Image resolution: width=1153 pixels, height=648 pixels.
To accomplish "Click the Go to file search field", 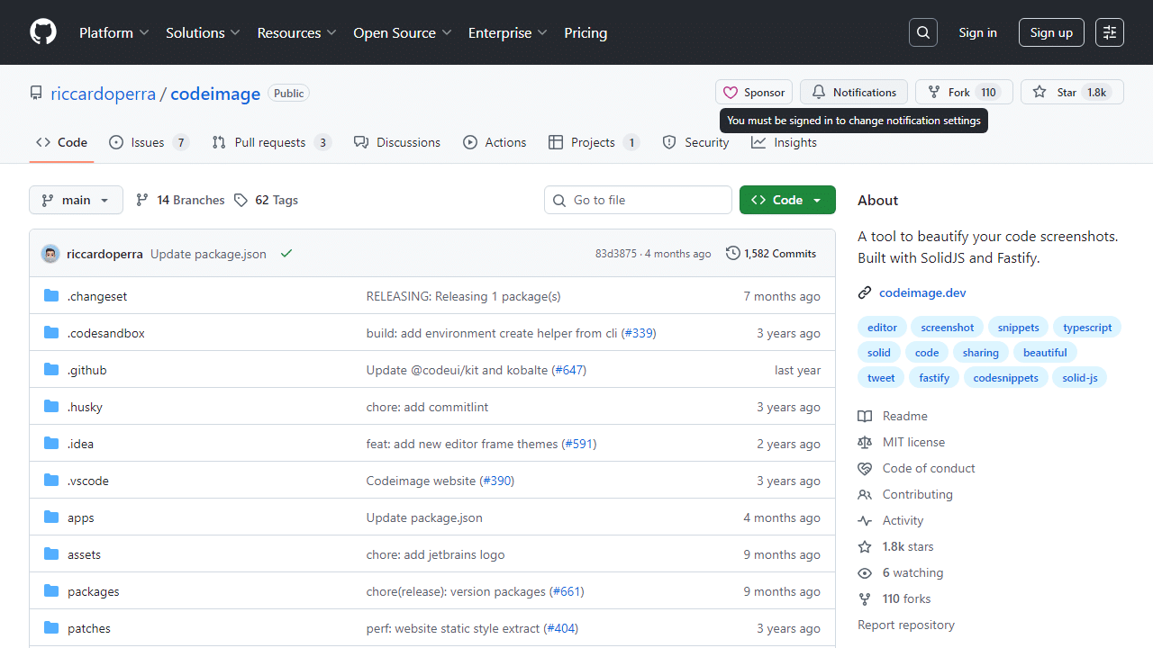I will (638, 200).
